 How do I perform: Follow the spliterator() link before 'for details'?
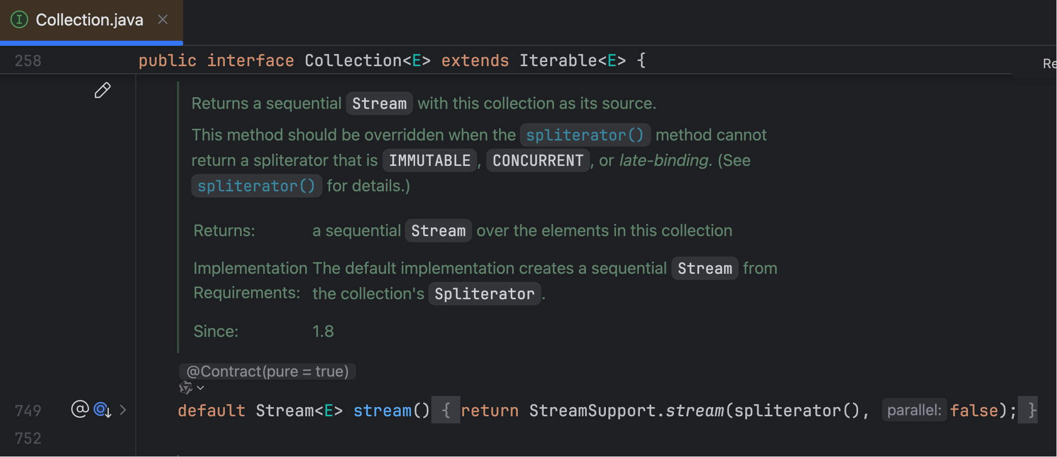(256, 186)
